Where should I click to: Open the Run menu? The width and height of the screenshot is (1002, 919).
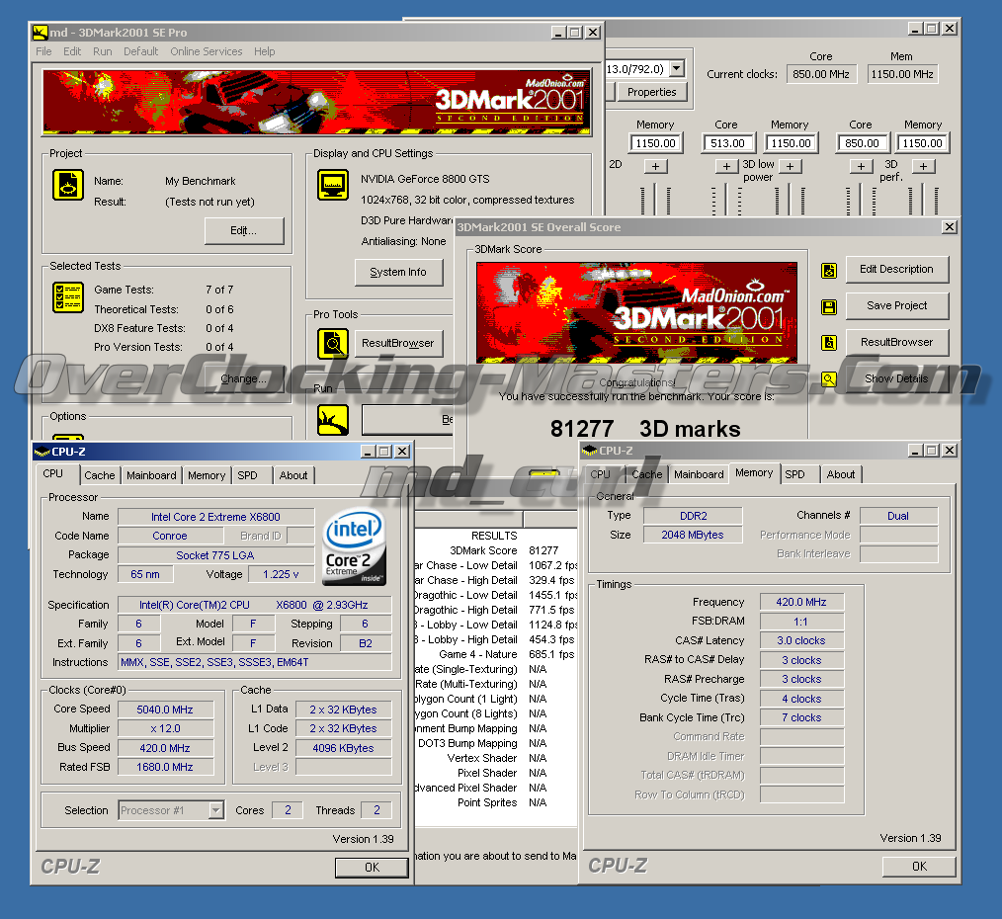point(102,51)
